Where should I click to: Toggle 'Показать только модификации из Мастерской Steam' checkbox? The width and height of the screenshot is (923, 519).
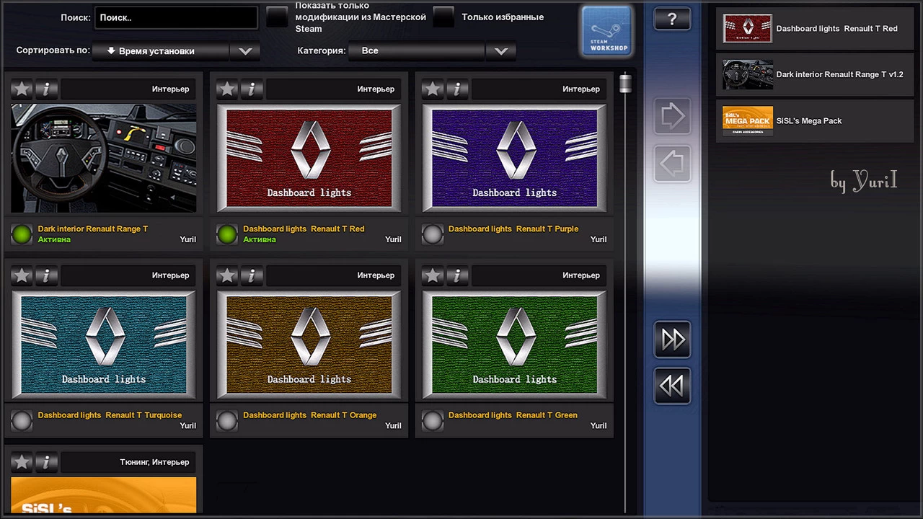[277, 17]
